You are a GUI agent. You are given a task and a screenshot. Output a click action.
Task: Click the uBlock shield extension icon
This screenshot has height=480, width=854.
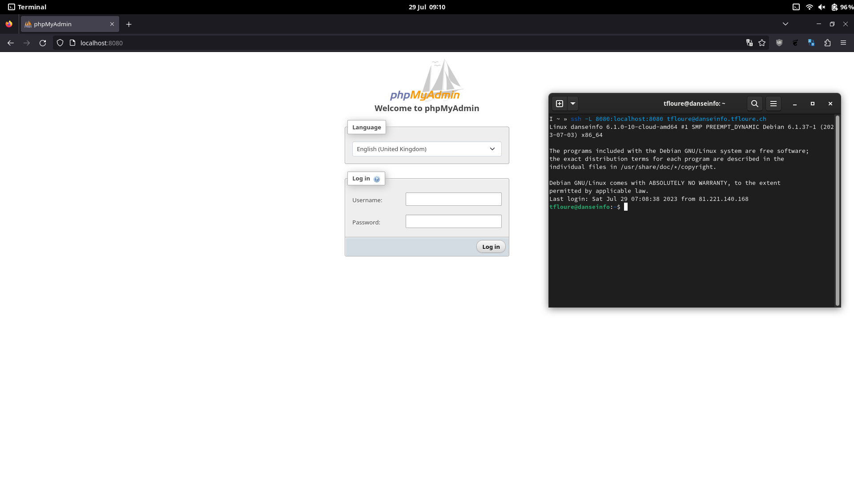779,43
